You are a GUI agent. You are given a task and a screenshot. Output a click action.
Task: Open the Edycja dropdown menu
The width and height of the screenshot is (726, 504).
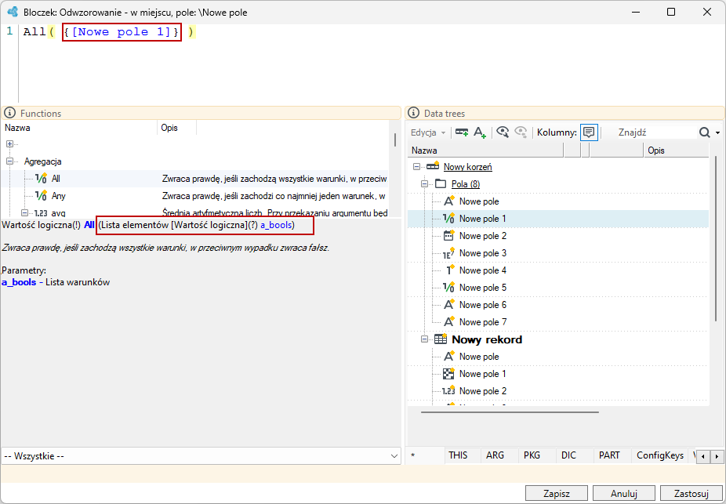pos(428,132)
